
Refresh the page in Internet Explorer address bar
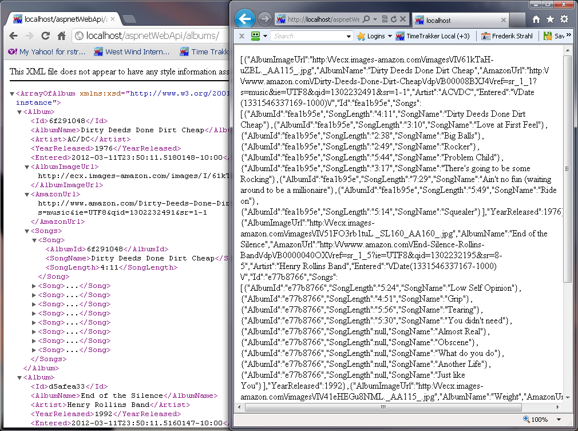pyautogui.click(x=394, y=19)
